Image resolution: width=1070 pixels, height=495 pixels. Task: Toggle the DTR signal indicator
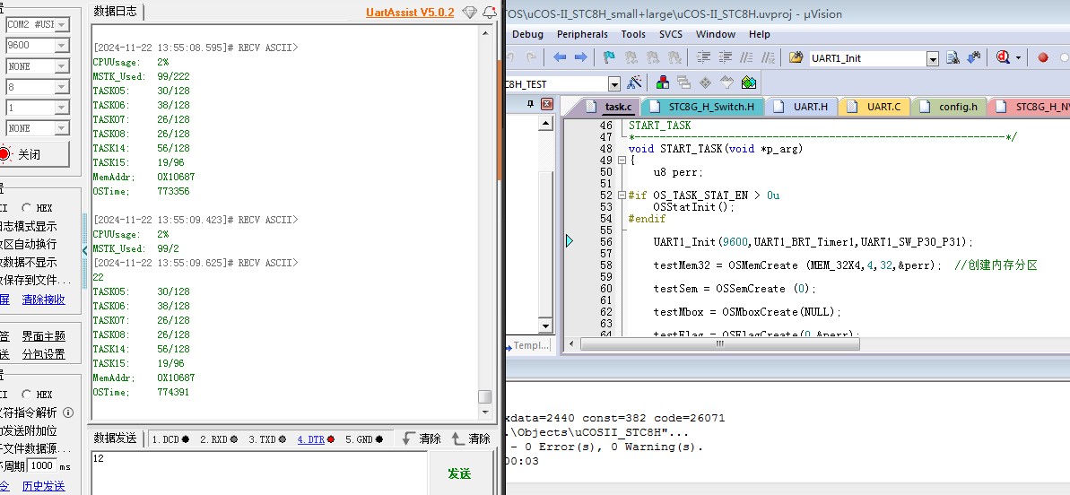(x=316, y=439)
